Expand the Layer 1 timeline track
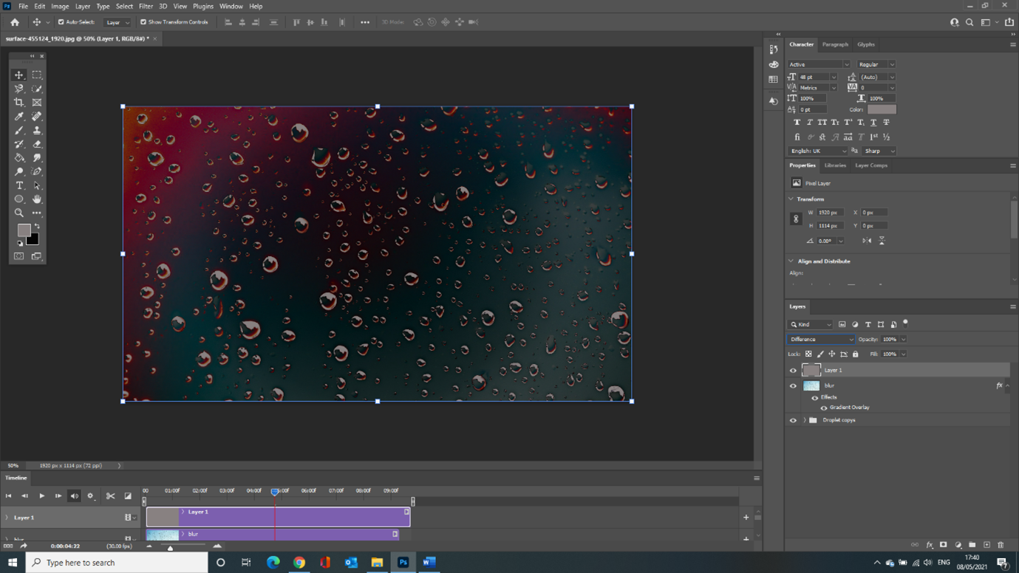 (7, 518)
